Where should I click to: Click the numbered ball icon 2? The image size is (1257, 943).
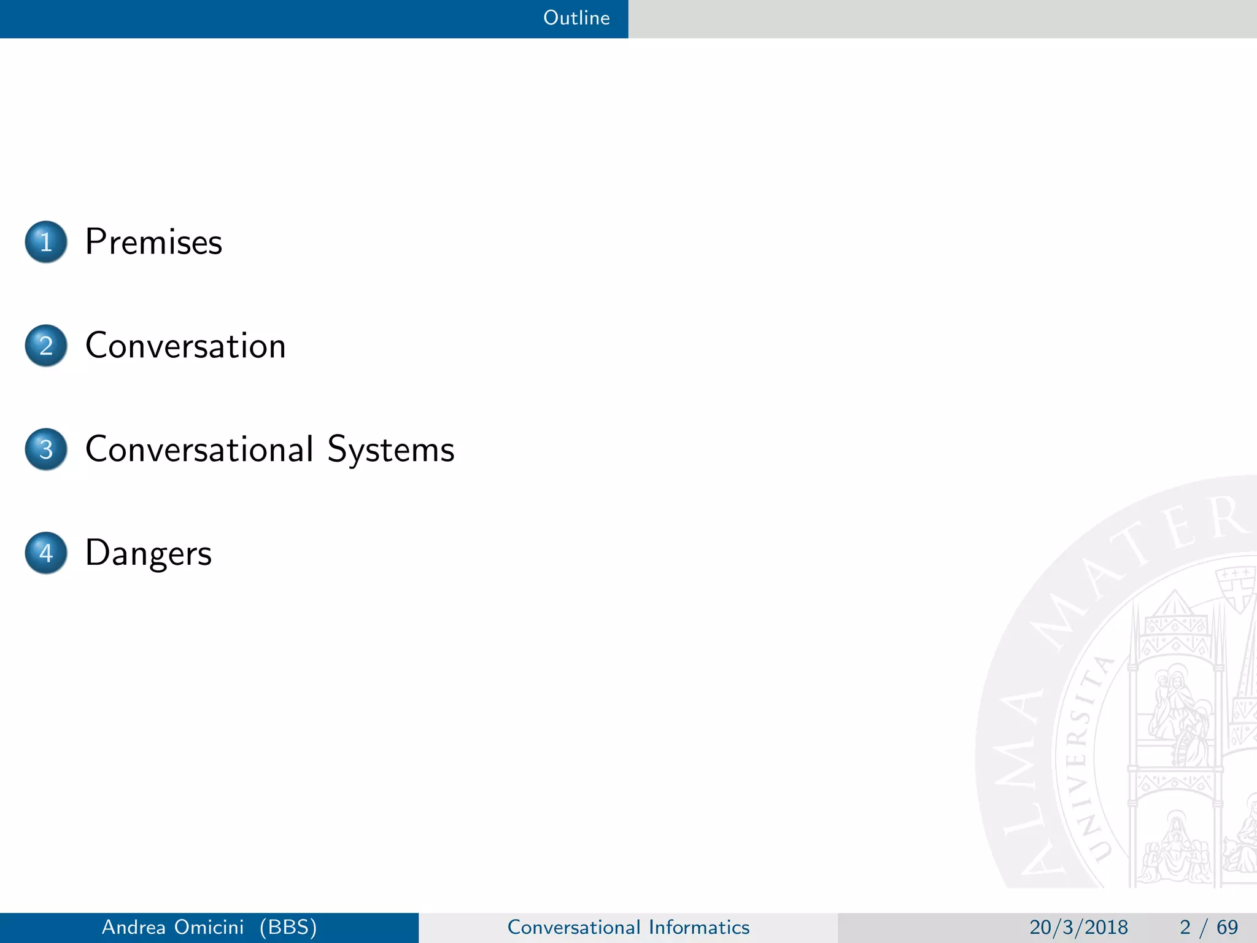(x=46, y=346)
